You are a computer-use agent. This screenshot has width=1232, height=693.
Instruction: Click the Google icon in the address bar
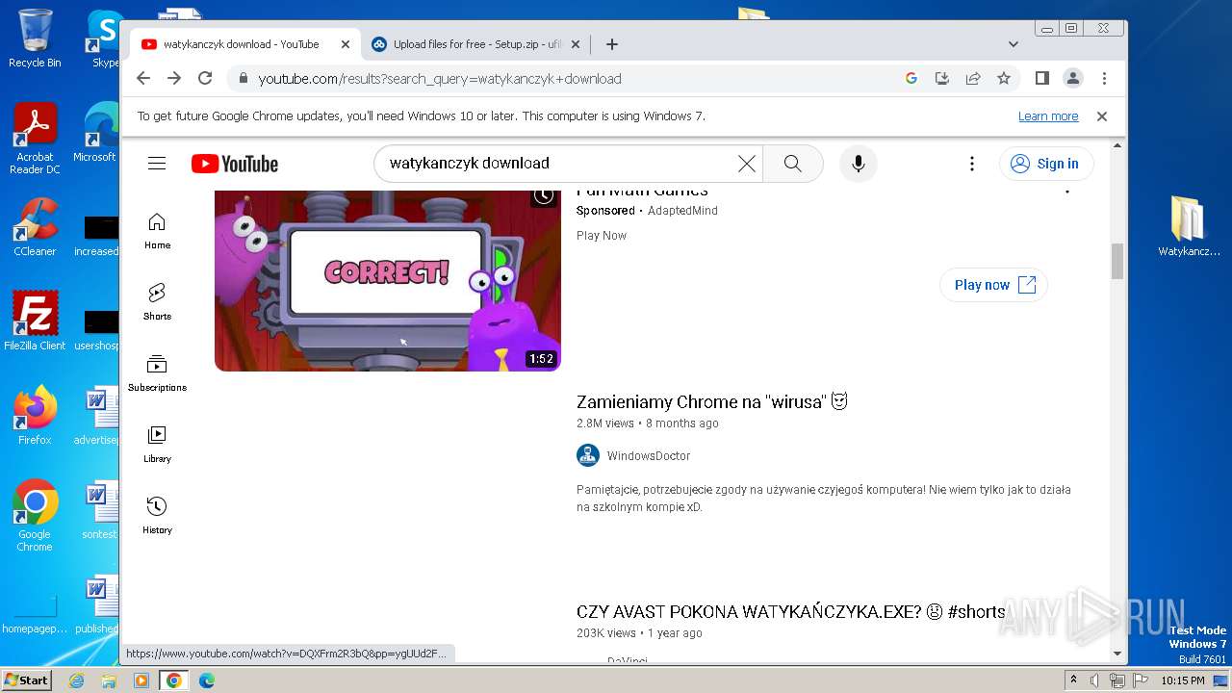click(911, 78)
